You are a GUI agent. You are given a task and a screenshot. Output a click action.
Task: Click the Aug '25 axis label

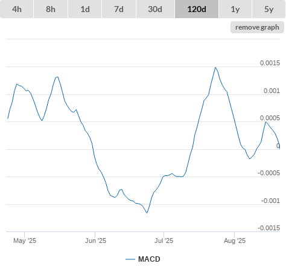[235, 241]
